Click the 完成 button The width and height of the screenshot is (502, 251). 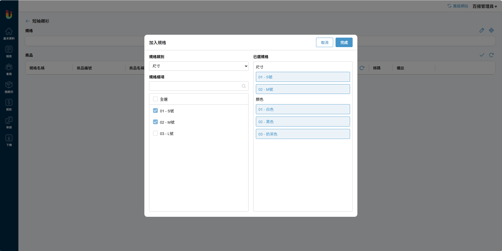(344, 42)
